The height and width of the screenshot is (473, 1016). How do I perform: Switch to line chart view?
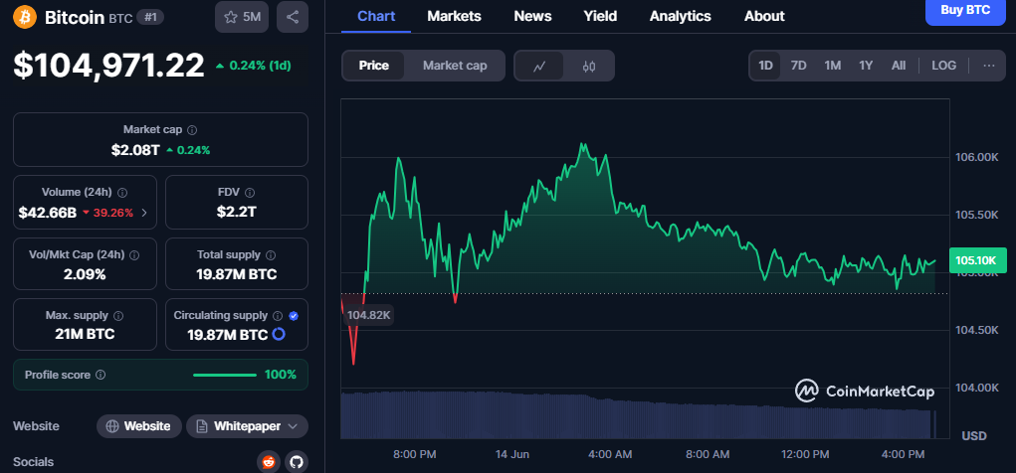(539, 66)
